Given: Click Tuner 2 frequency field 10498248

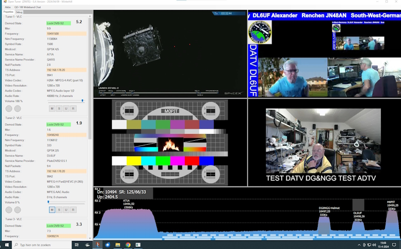Looking at the screenshot, I should (x=66, y=135).
